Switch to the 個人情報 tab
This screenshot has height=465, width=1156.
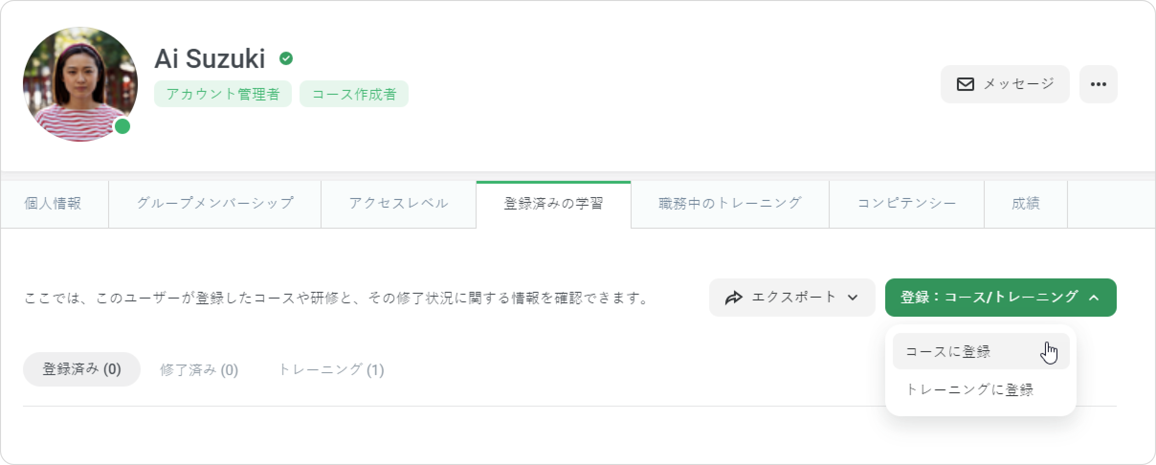pos(53,204)
